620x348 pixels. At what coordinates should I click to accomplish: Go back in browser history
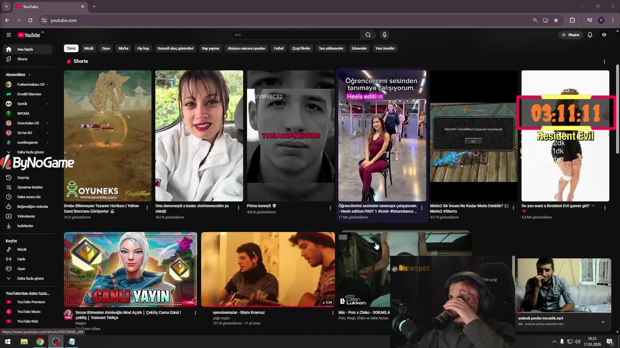pos(7,20)
